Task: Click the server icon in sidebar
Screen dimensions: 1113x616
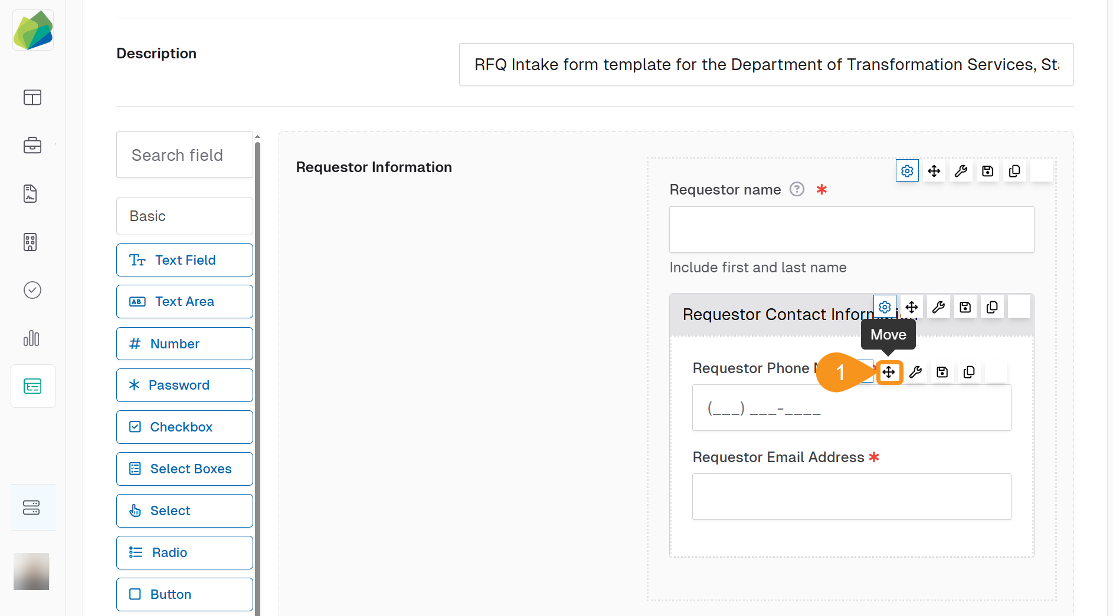Action: (x=32, y=508)
